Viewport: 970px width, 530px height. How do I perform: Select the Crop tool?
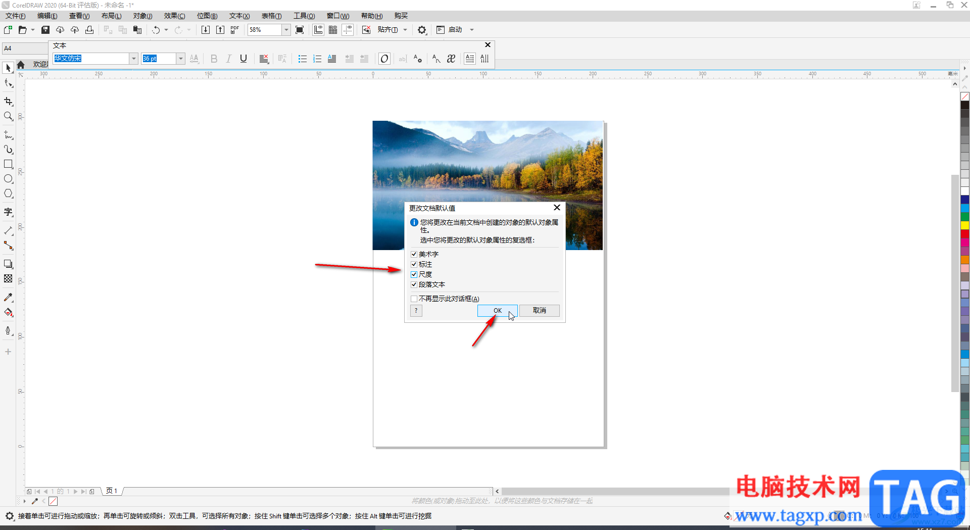coord(8,102)
